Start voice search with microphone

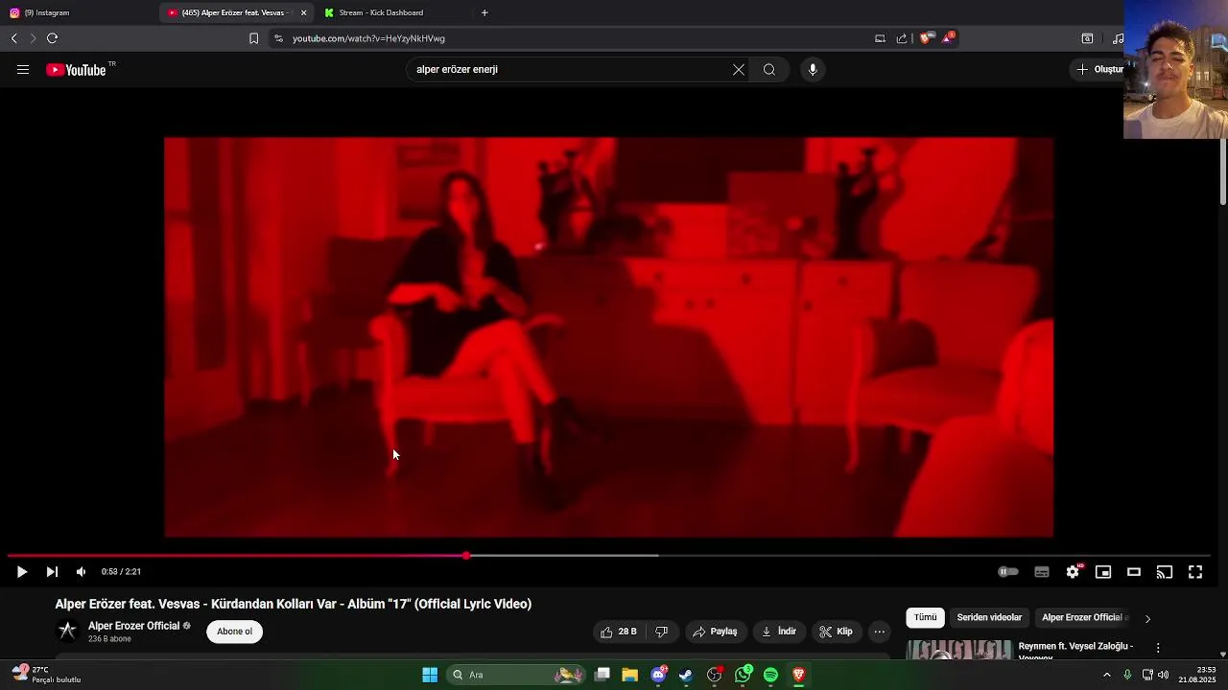[813, 70]
